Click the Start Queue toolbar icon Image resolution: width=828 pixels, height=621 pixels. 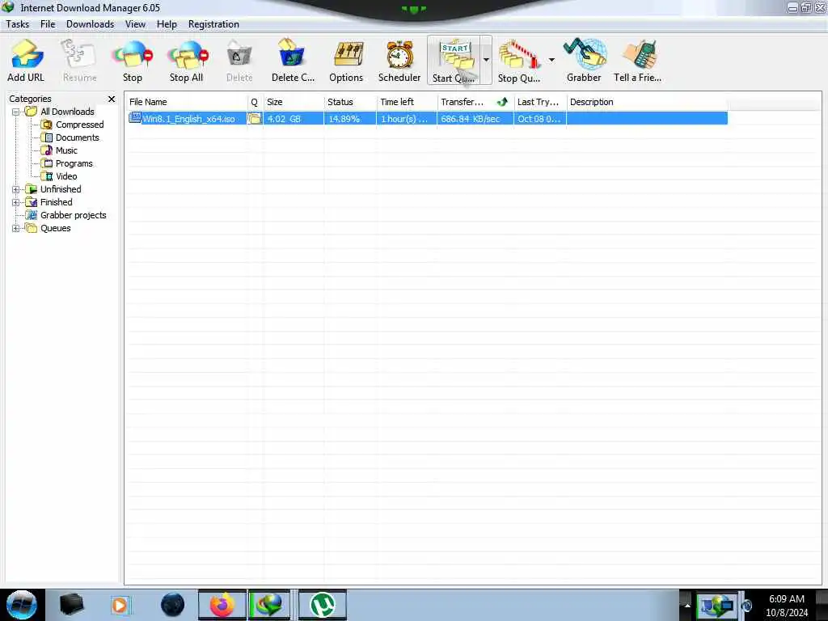454,60
